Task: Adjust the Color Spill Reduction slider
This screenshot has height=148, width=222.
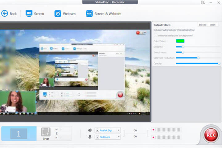Action: click(198, 58)
